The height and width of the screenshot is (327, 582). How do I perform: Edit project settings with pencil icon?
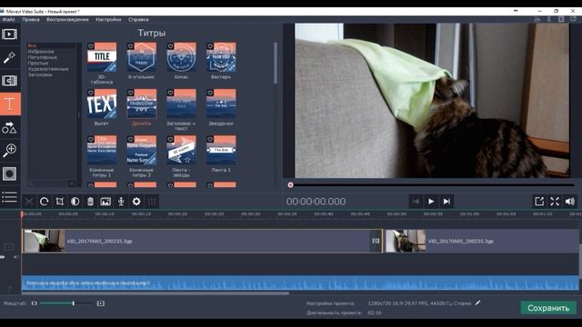point(477,302)
